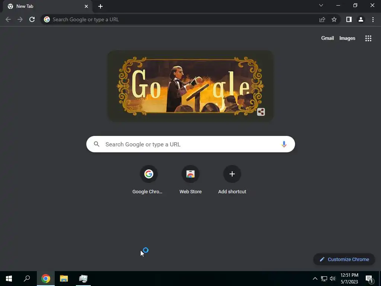Open taskbar search

(27, 279)
